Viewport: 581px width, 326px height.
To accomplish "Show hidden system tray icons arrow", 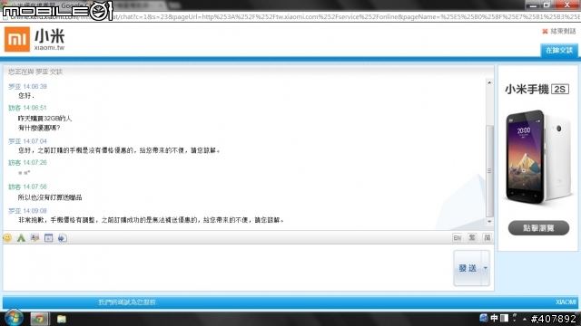I will [525, 319].
